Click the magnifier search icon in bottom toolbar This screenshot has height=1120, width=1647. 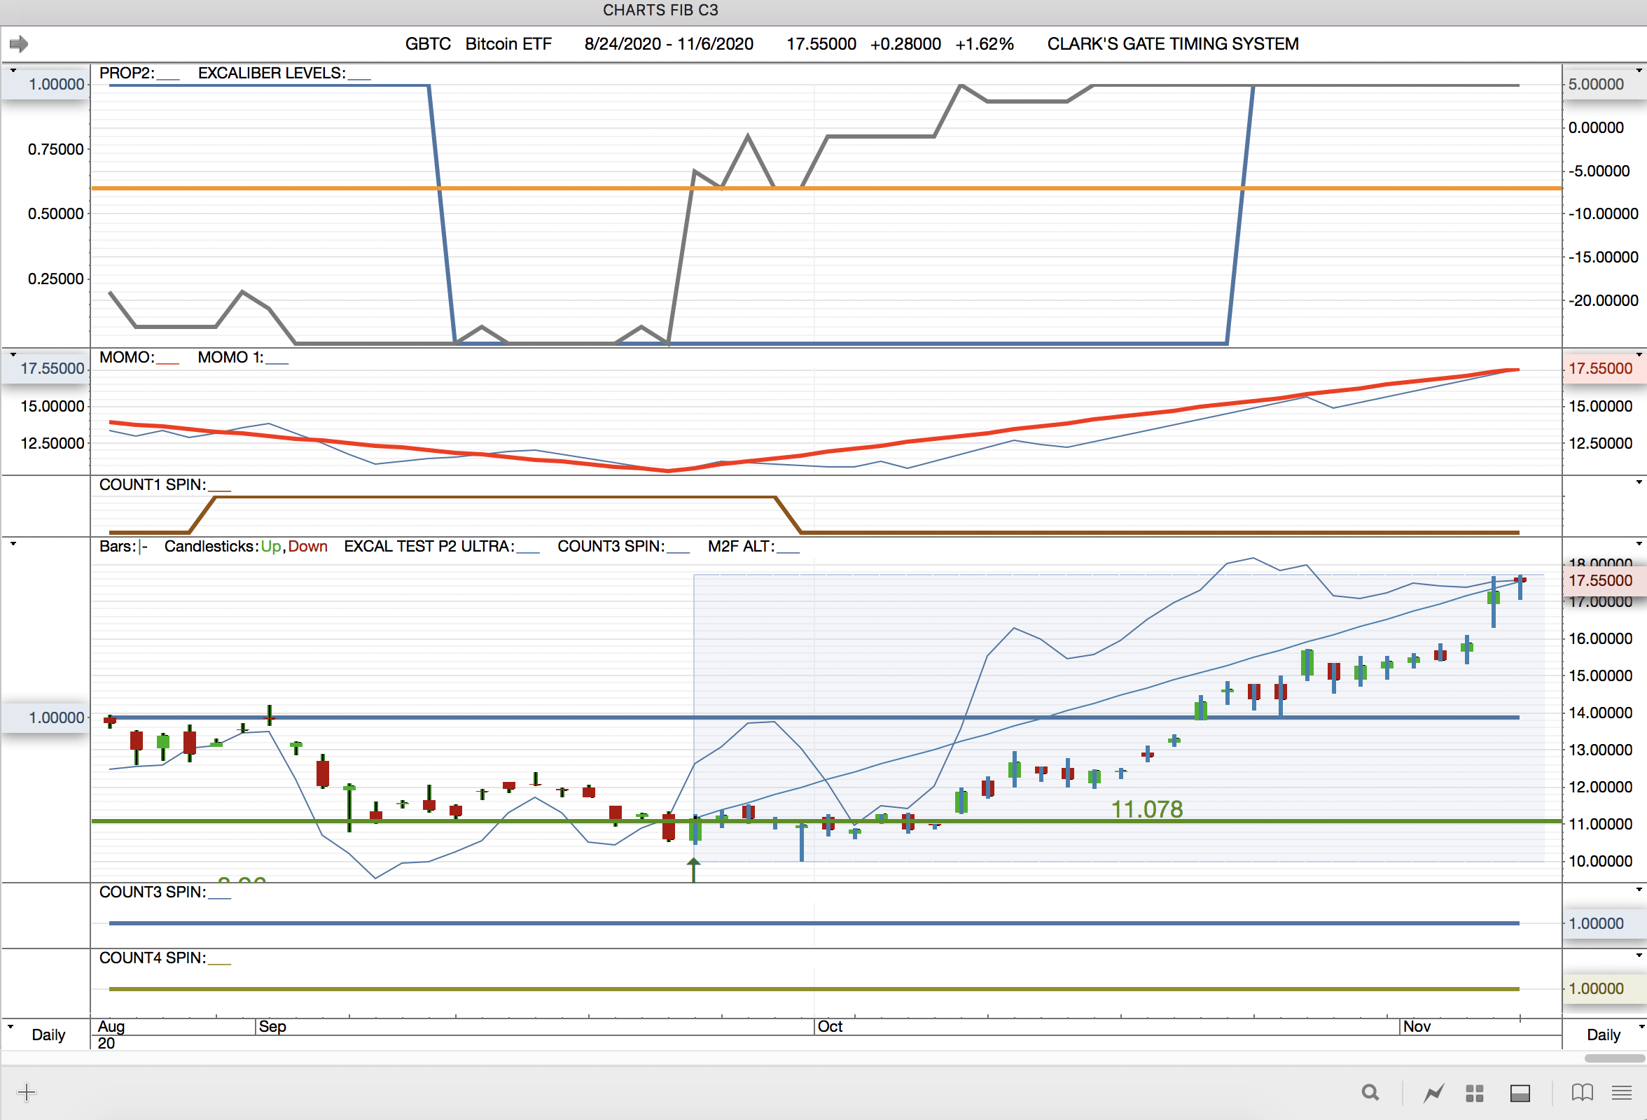coord(1370,1093)
